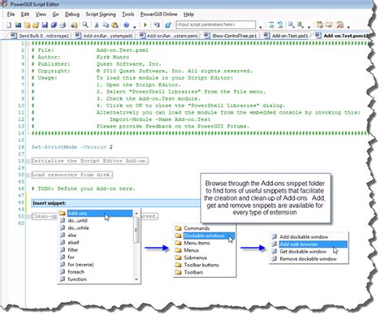Image resolution: width=385 pixels, height=320 pixels.
Task: Open the Script Signing menu
Action: [x=101, y=15]
